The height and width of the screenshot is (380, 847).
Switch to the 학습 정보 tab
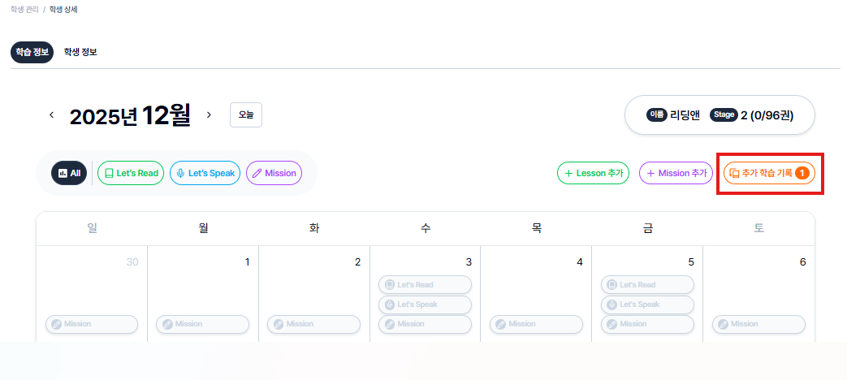point(32,52)
